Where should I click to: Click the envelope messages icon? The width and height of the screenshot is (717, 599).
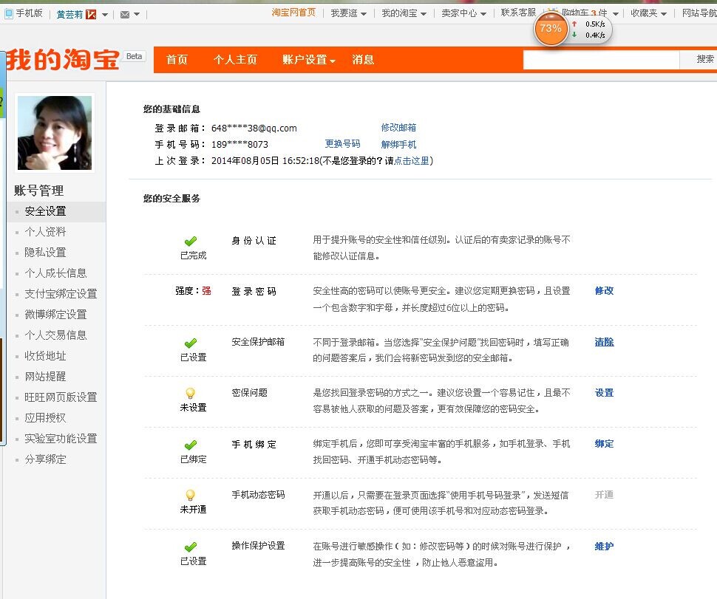pyautogui.click(x=124, y=15)
